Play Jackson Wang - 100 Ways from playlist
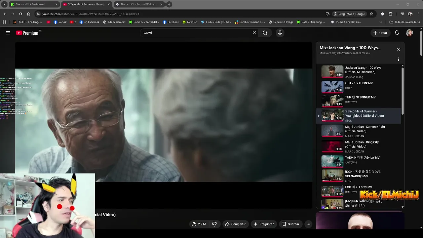This screenshot has width=423, height=238. tap(359, 72)
